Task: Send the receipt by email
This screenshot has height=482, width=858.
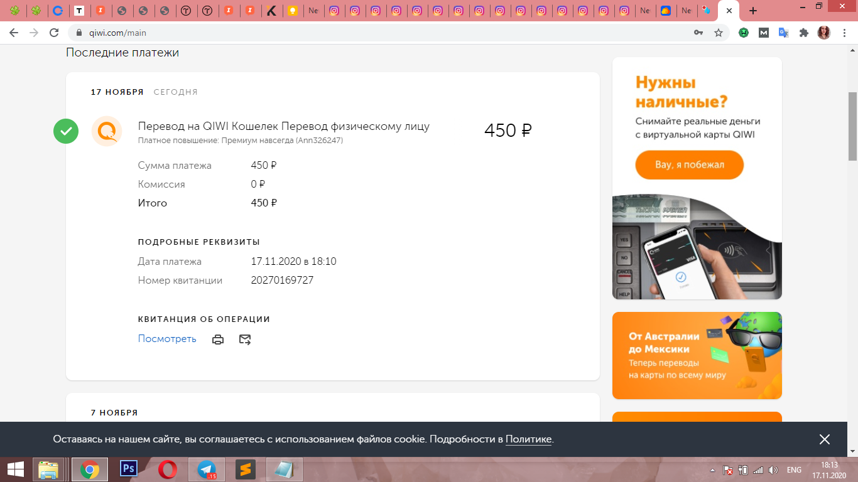Action: pyautogui.click(x=245, y=340)
